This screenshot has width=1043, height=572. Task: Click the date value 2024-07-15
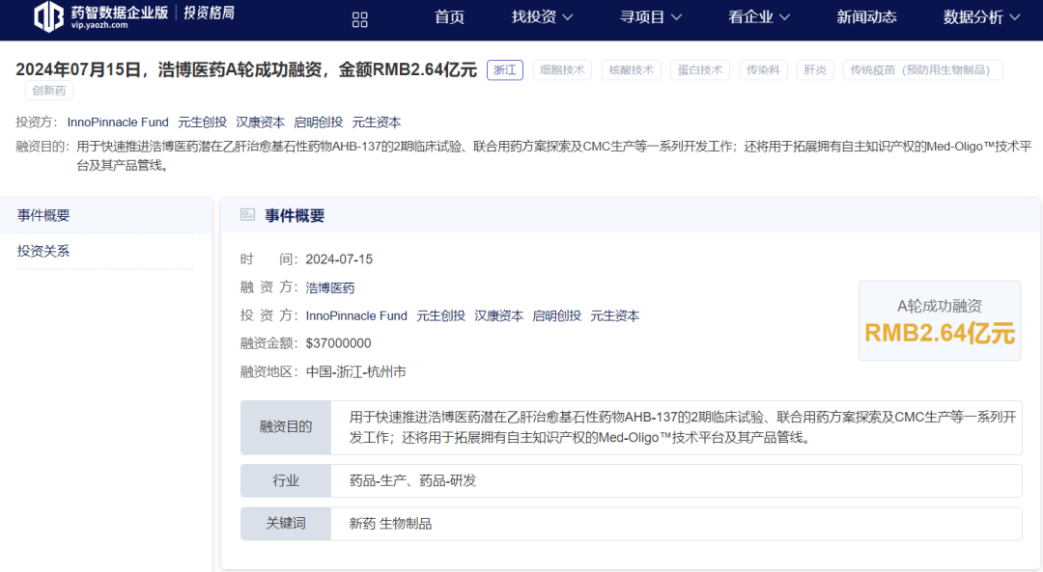coord(339,259)
